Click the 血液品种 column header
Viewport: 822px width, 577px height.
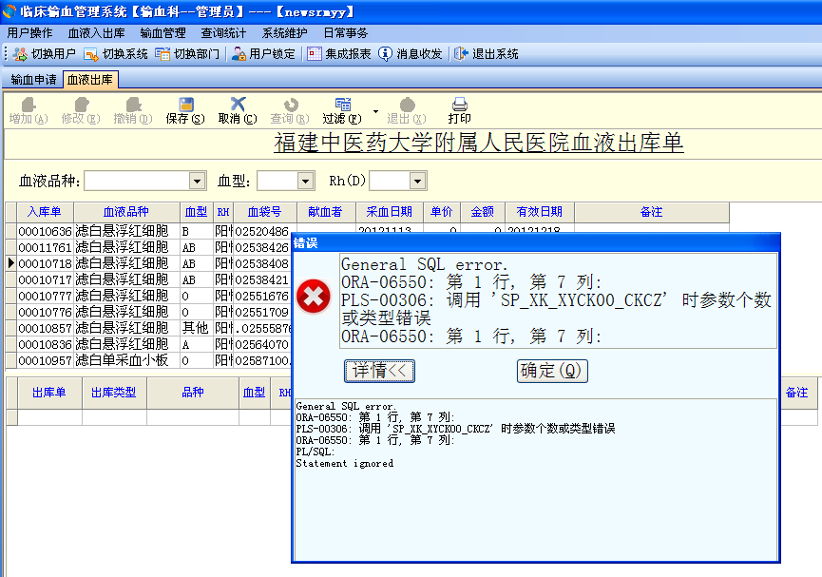[x=126, y=212]
